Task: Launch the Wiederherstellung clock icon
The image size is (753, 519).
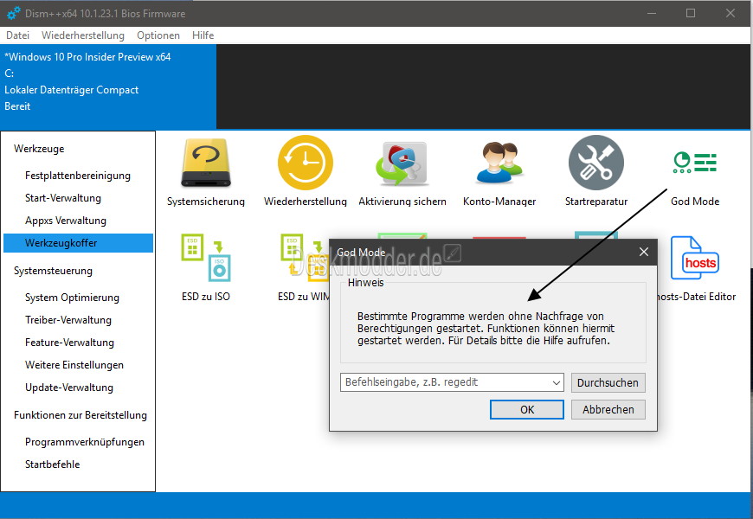Action: pyautogui.click(x=306, y=163)
